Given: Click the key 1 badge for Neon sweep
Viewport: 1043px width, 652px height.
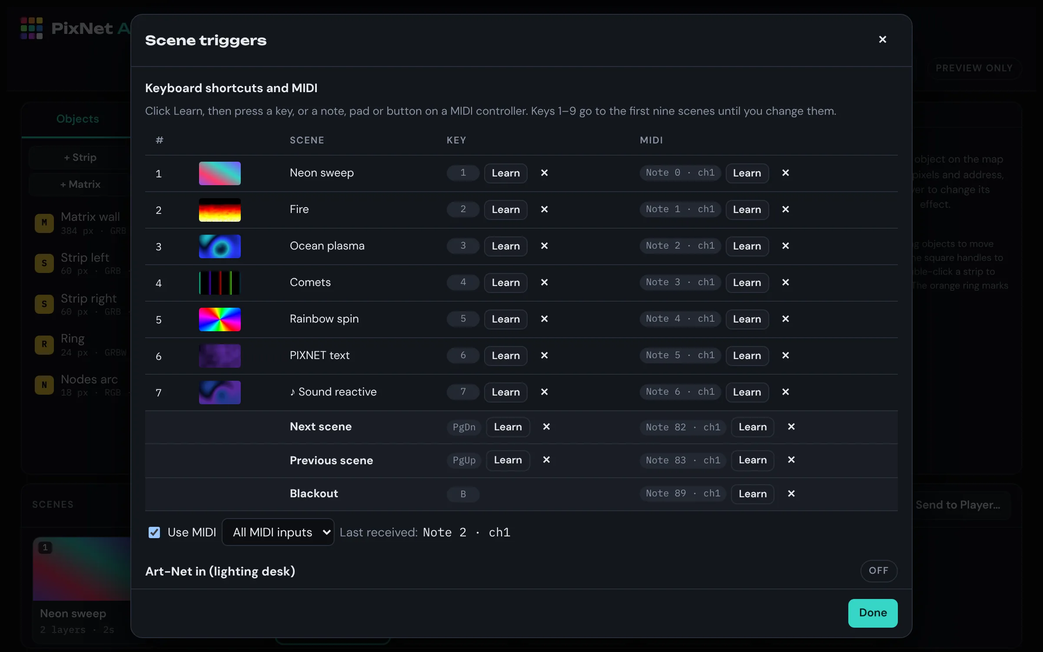Looking at the screenshot, I should [463, 173].
